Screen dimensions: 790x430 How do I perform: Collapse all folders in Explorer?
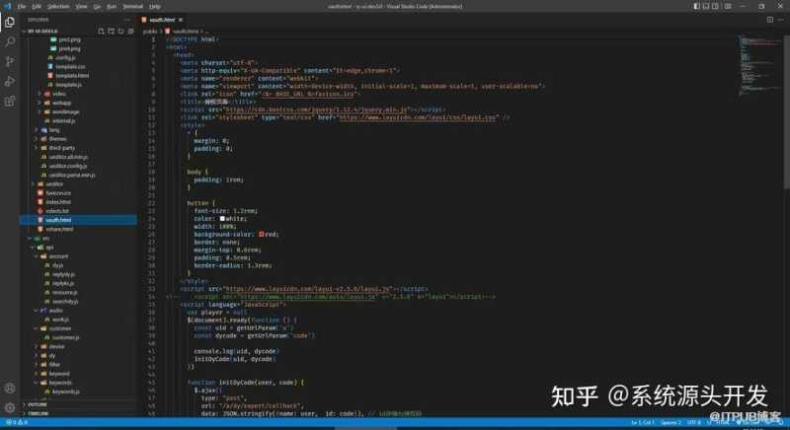pos(131,32)
